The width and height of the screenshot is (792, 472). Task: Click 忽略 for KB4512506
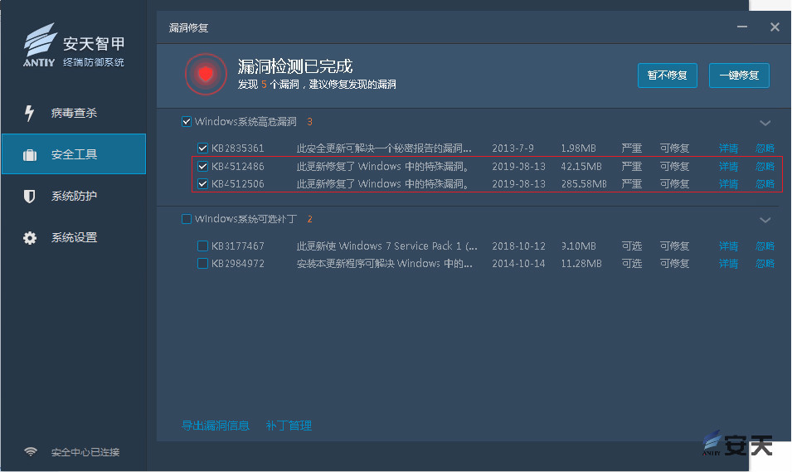click(x=765, y=184)
